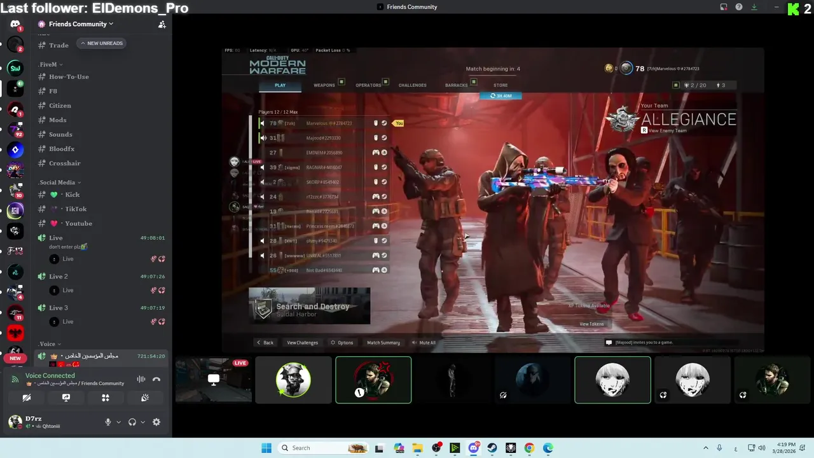
Task: Turn on camera with the video icon
Action: point(27,398)
